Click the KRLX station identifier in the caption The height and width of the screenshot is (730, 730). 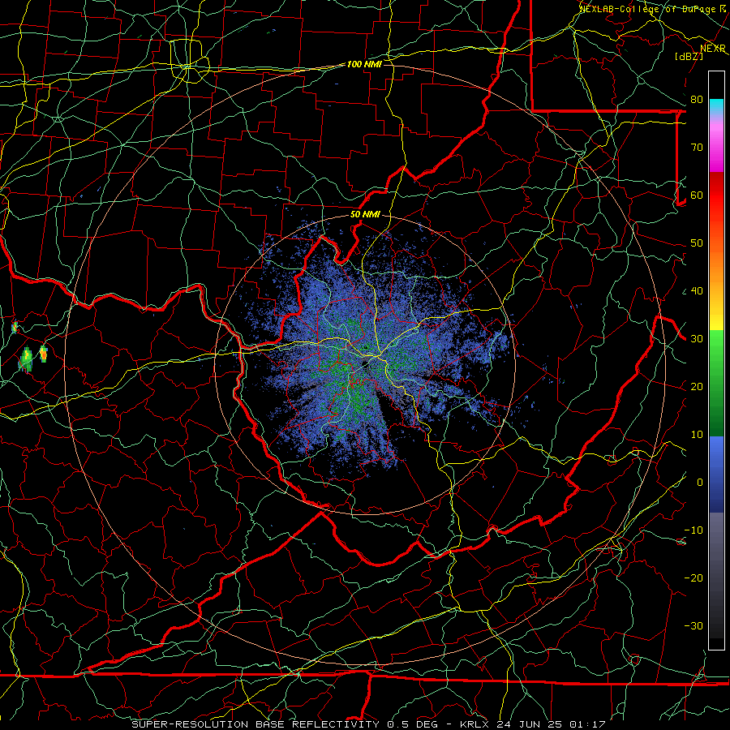tap(475, 724)
